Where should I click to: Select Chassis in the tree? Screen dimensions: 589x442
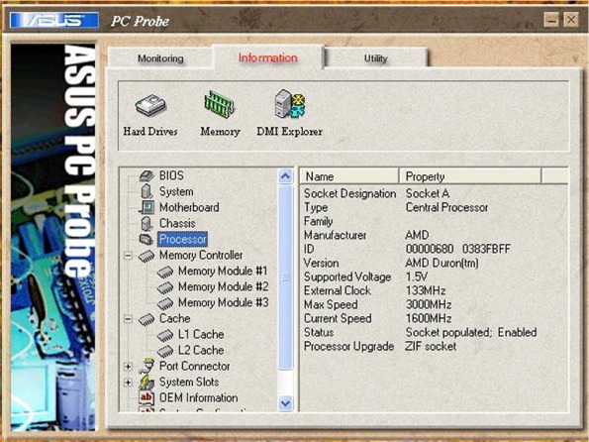177,223
